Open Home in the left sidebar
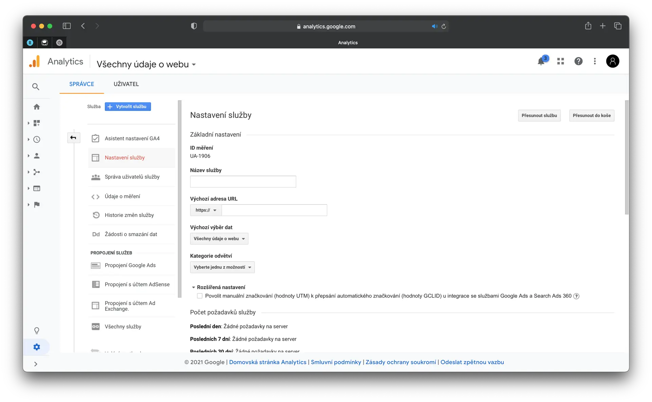Image resolution: width=652 pixels, height=402 pixels. coord(37,107)
